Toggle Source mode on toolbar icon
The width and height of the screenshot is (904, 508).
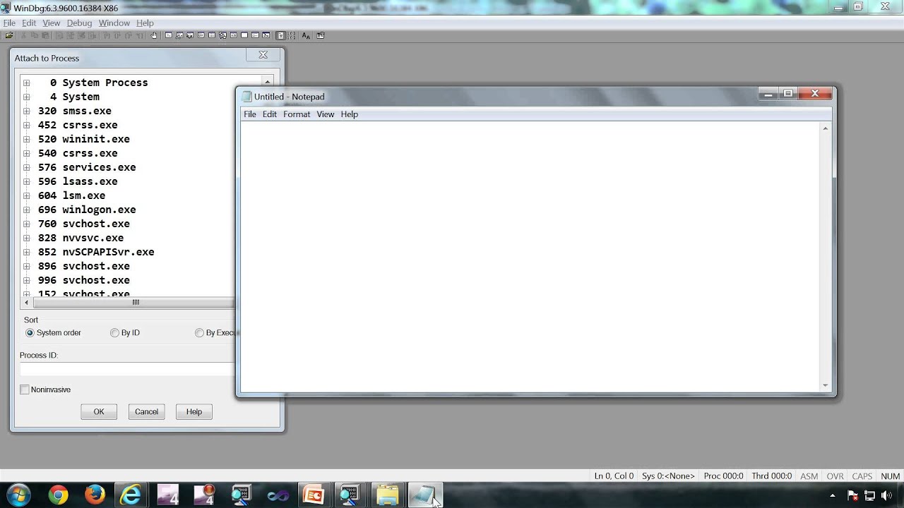coord(280,35)
